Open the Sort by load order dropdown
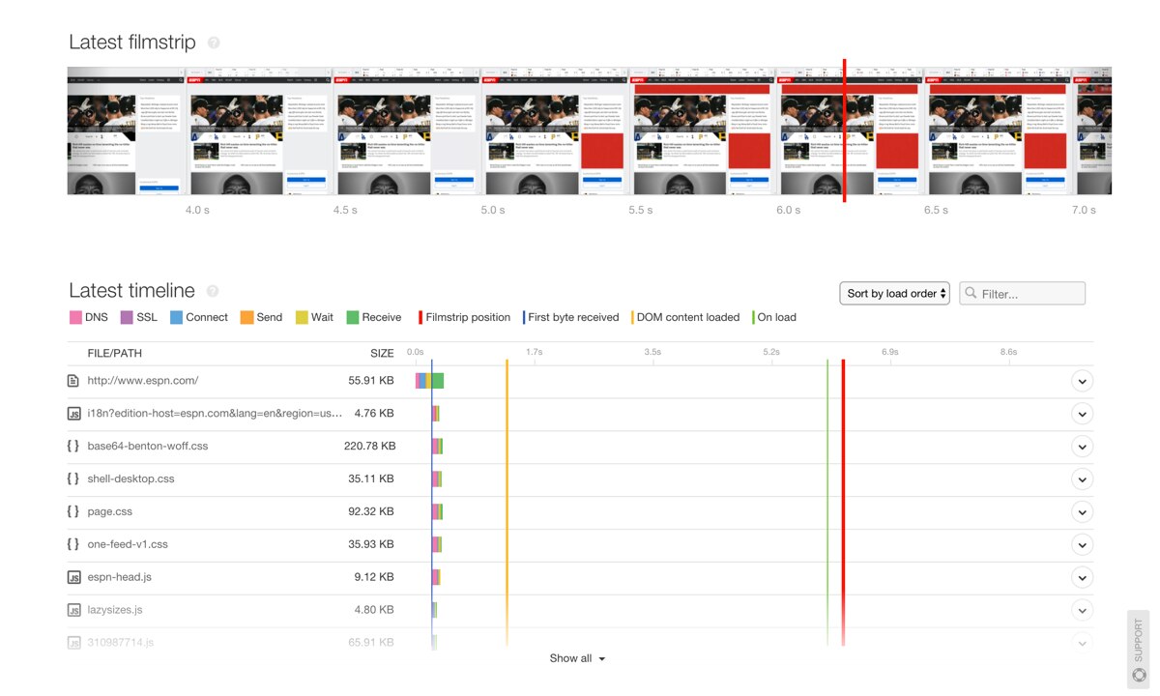The width and height of the screenshot is (1160, 696). click(x=894, y=293)
